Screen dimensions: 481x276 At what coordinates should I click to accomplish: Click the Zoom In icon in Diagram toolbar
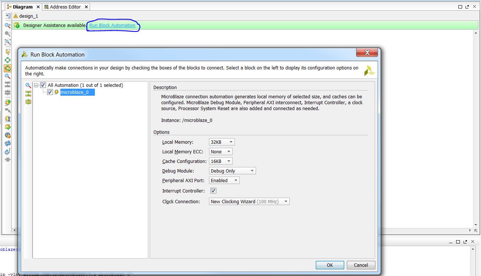pos(7,25)
